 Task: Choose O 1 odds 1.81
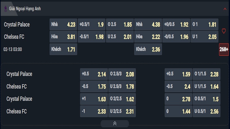(204, 24)
